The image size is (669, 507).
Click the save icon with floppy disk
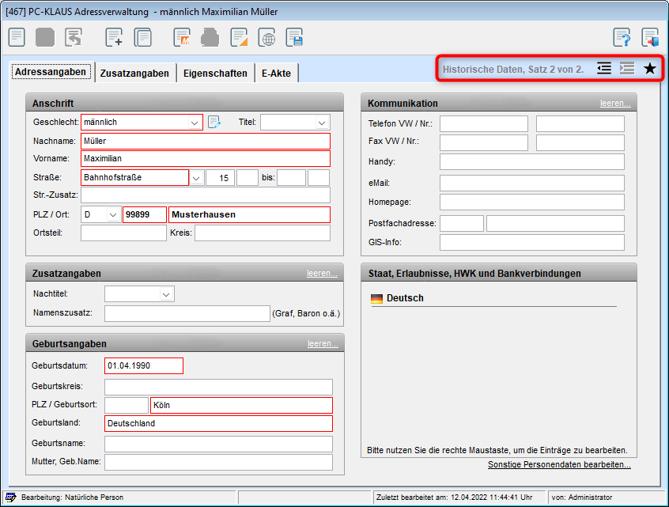(295, 37)
